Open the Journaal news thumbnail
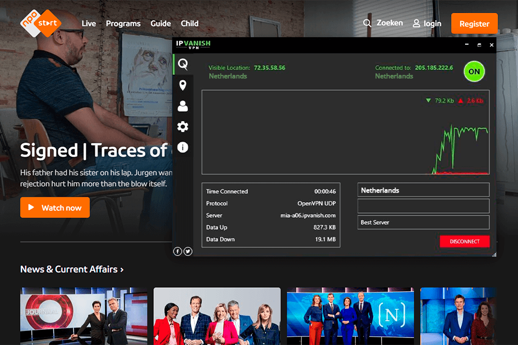This screenshot has height=345, width=518. [x=84, y=316]
